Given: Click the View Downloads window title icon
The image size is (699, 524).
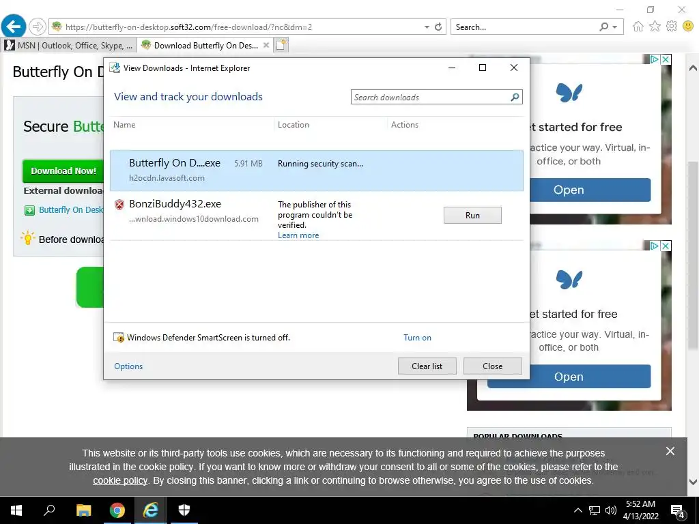Looking at the screenshot, I should tap(115, 68).
